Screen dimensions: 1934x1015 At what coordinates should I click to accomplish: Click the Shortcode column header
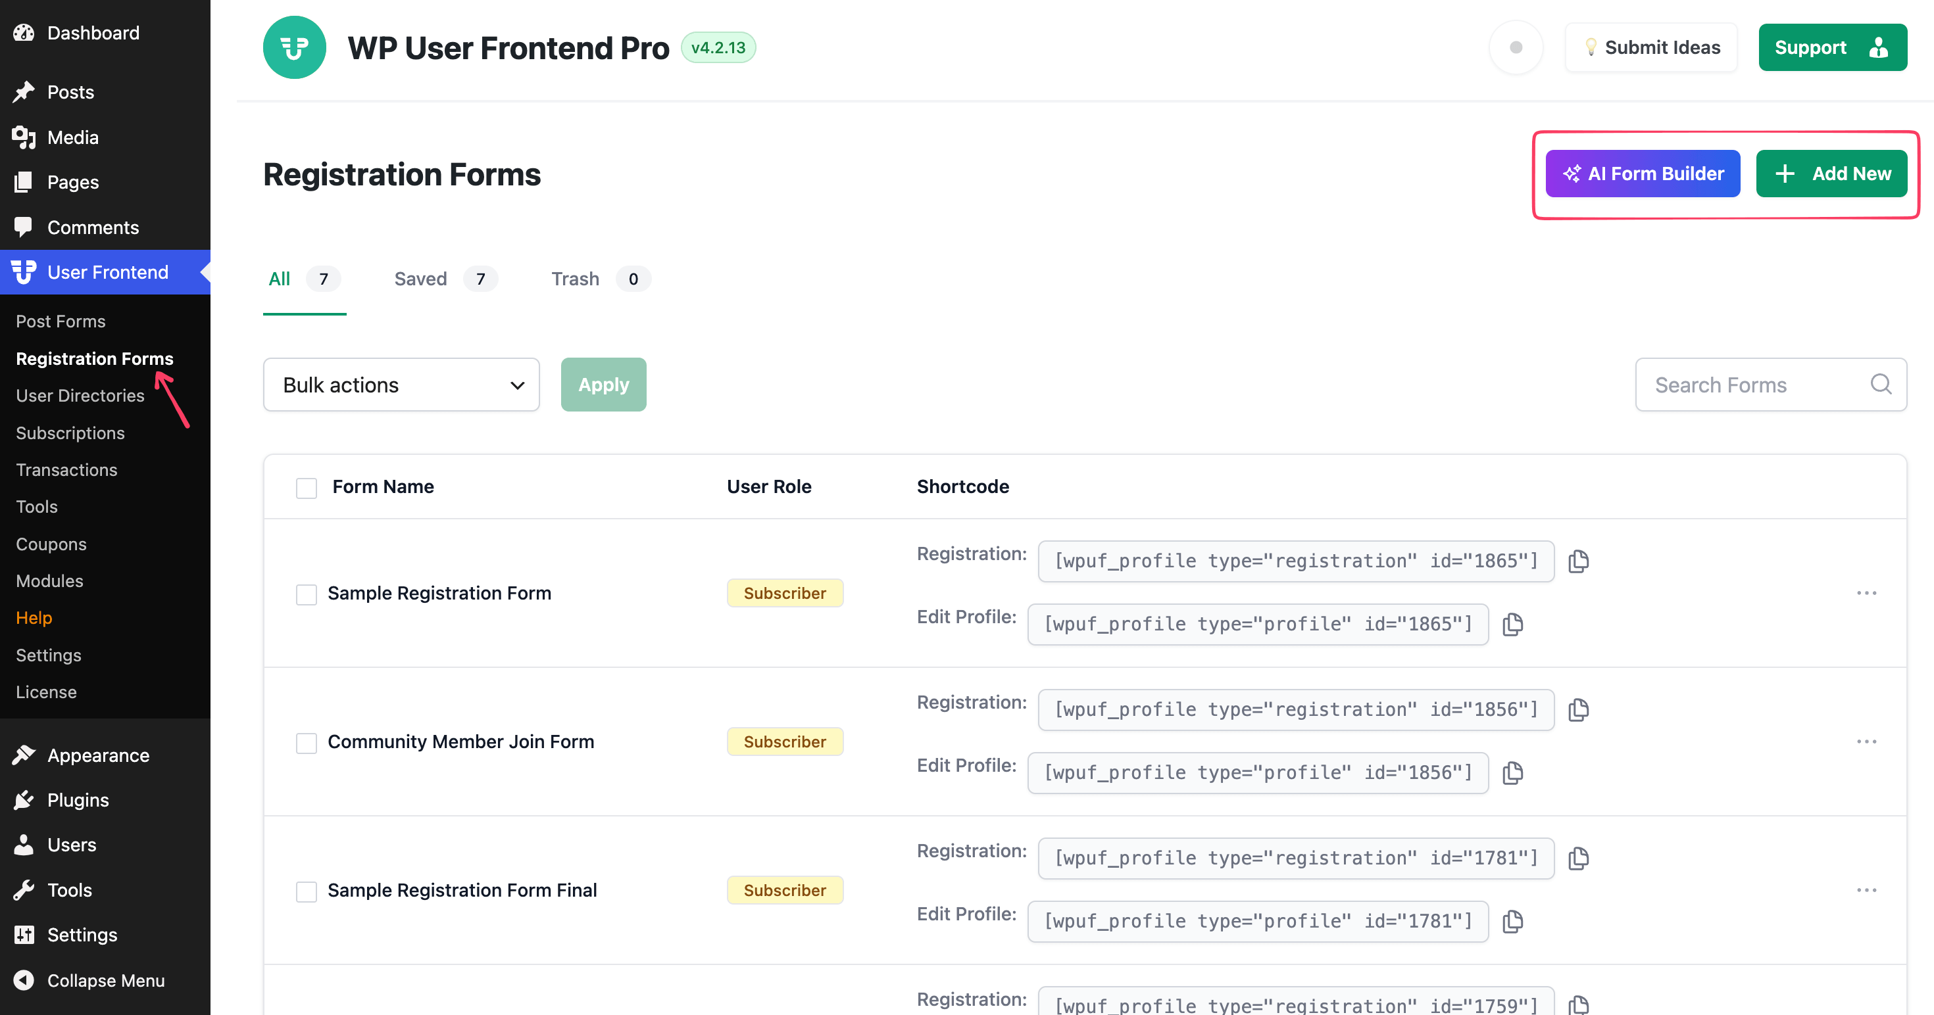962,487
